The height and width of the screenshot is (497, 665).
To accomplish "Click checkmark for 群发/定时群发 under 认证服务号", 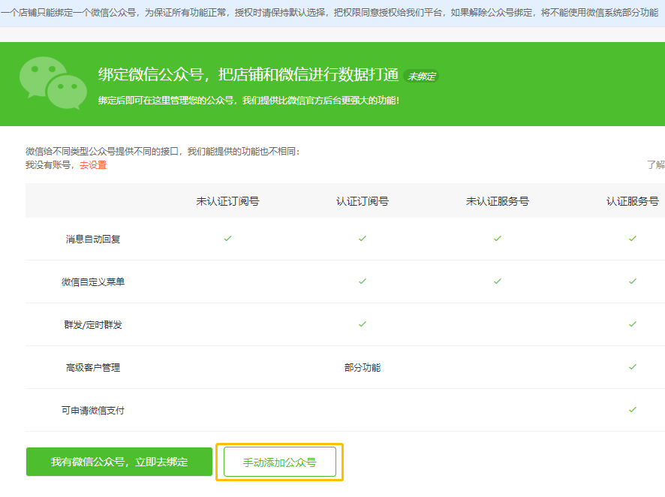I will click(632, 324).
